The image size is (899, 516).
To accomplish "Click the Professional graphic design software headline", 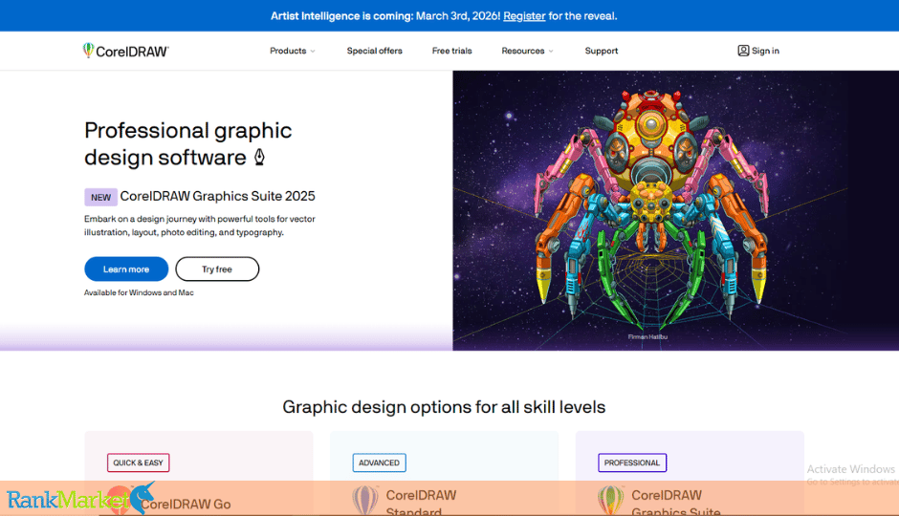I will tap(188, 143).
